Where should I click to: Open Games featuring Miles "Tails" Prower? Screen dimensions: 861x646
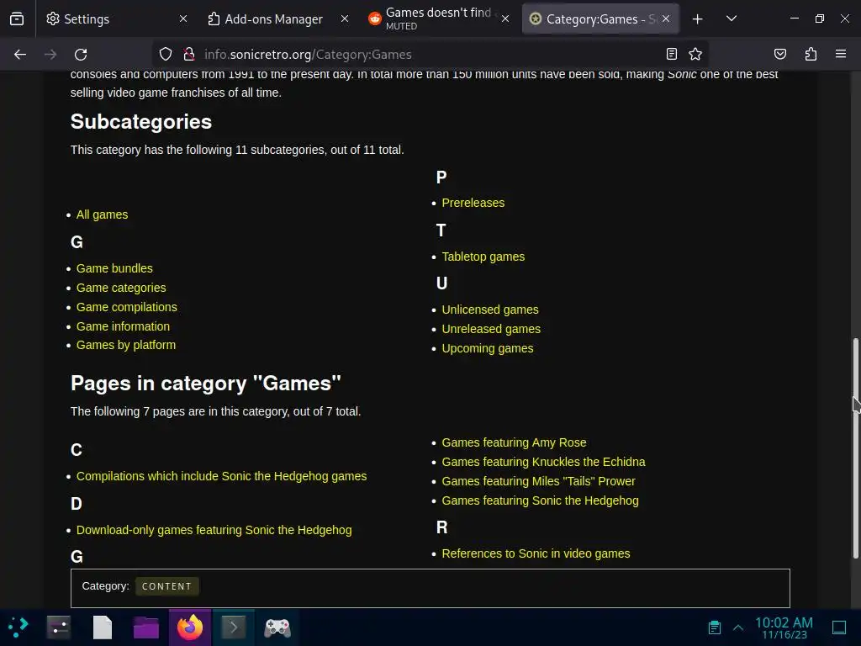pyautogui.click(x=538, y=481)
